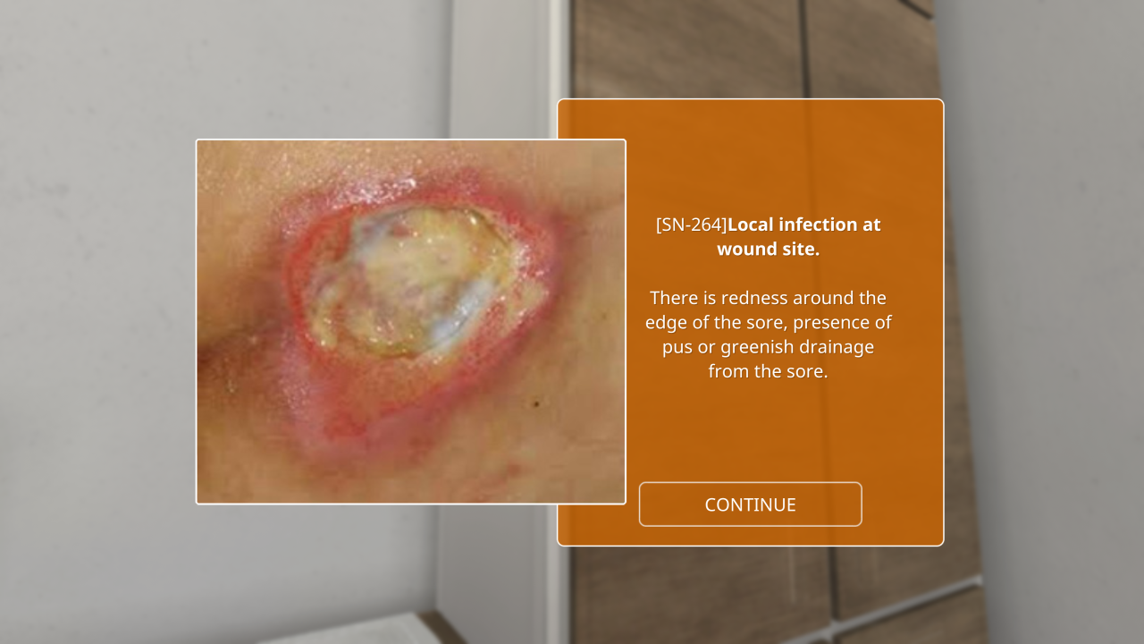Select the wound photograph
1144x644 pixels.
click(x=411, y=322)
